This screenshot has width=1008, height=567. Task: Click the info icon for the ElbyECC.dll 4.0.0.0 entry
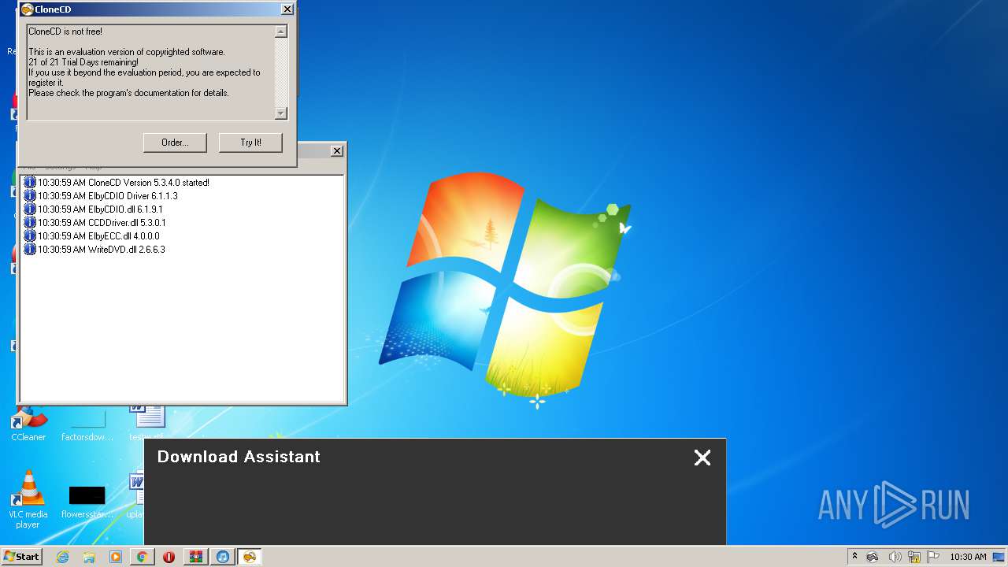[x=30, y=235]
